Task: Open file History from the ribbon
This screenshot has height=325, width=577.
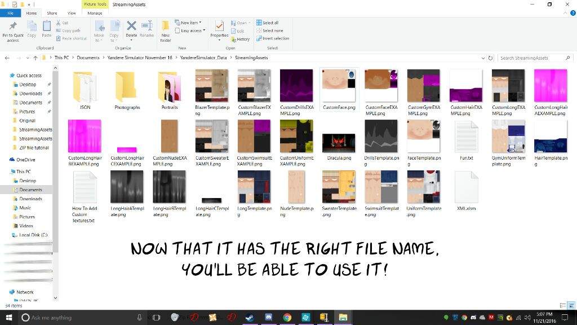Action: 241,39
